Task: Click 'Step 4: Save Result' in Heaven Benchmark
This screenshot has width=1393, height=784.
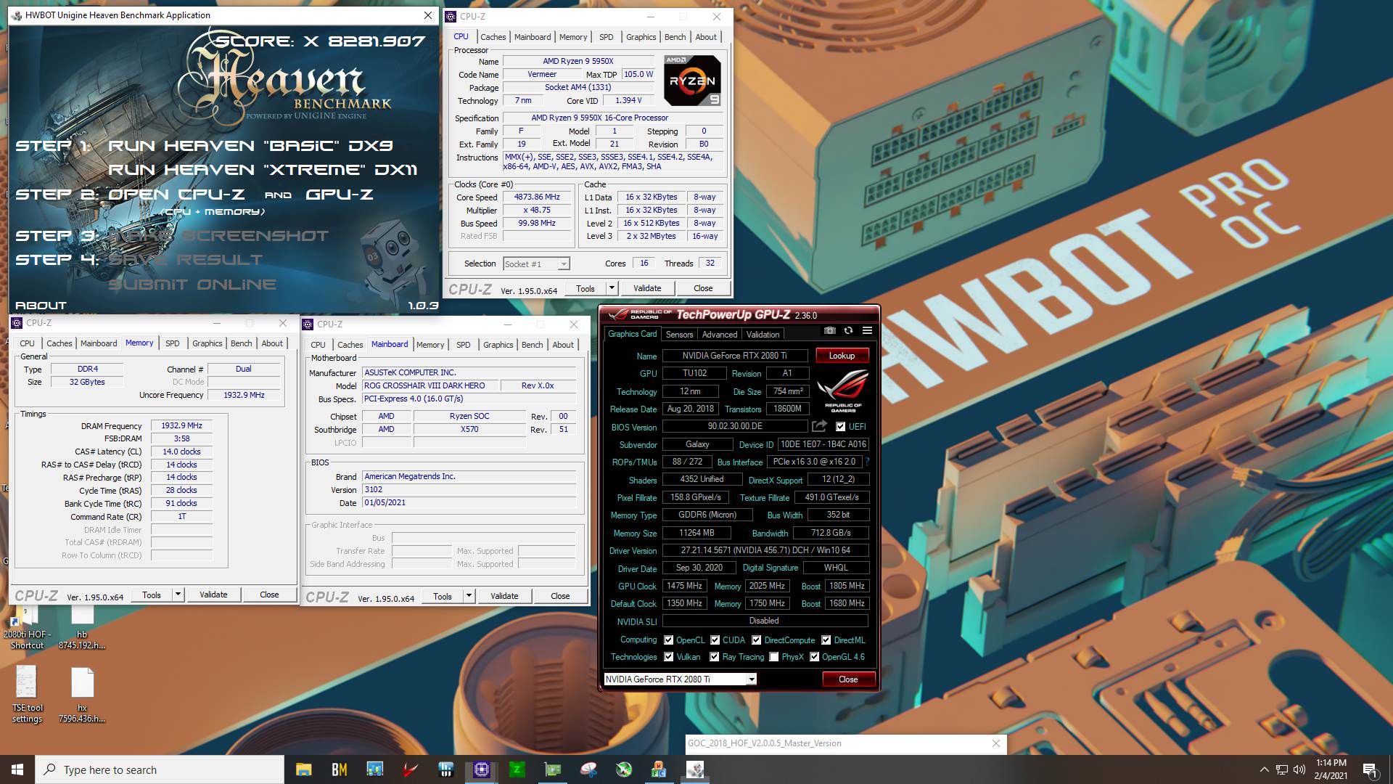Action: click(x=139, y=259)
